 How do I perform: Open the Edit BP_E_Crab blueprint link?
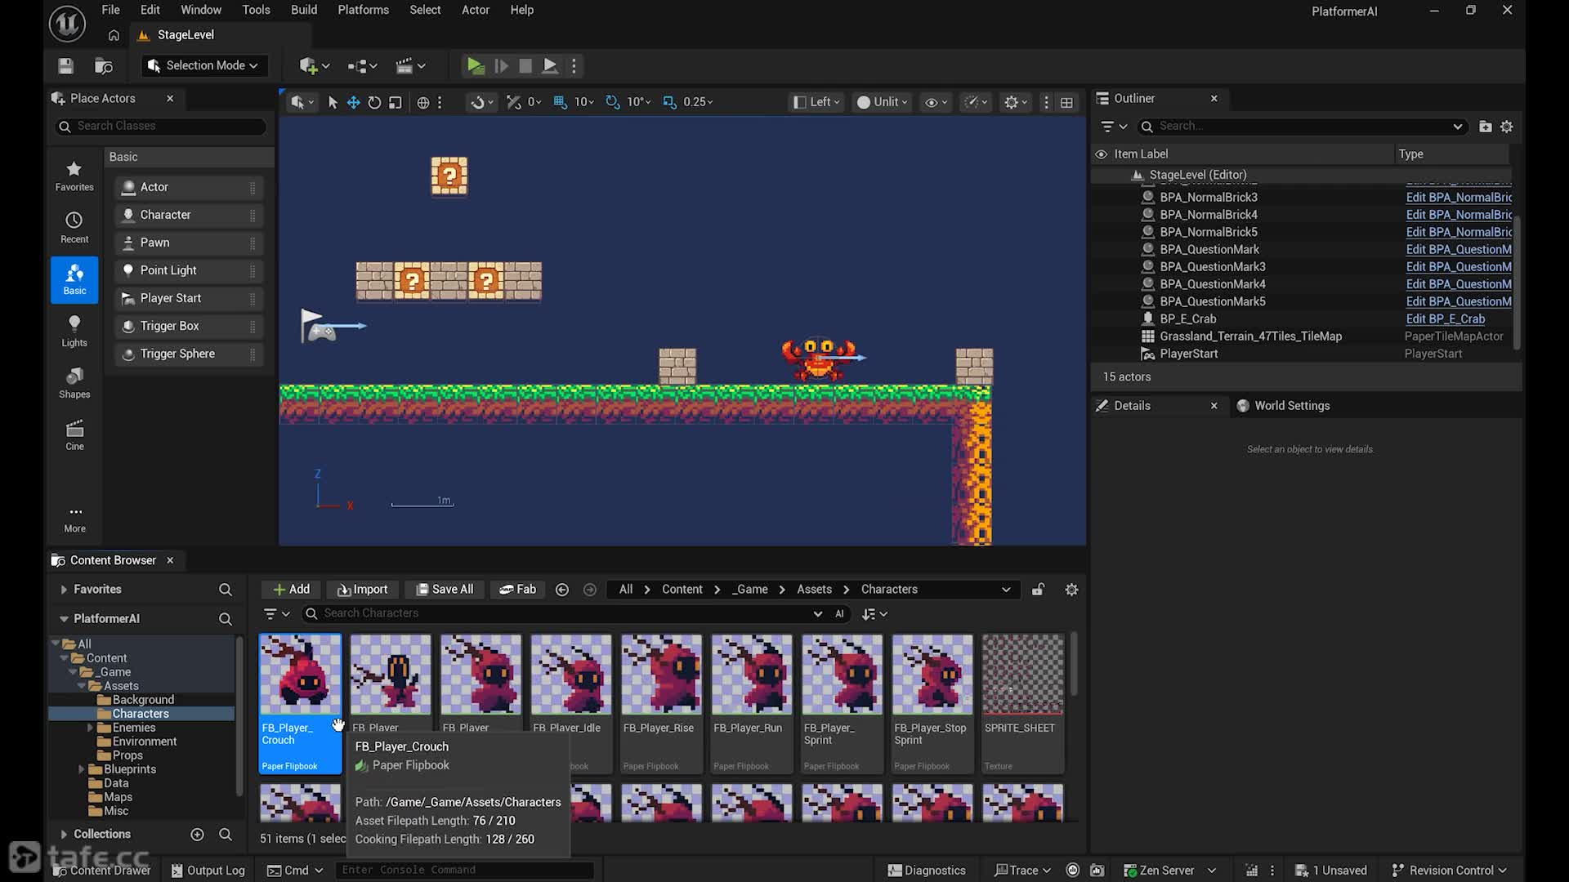[x=1446, y=319]
